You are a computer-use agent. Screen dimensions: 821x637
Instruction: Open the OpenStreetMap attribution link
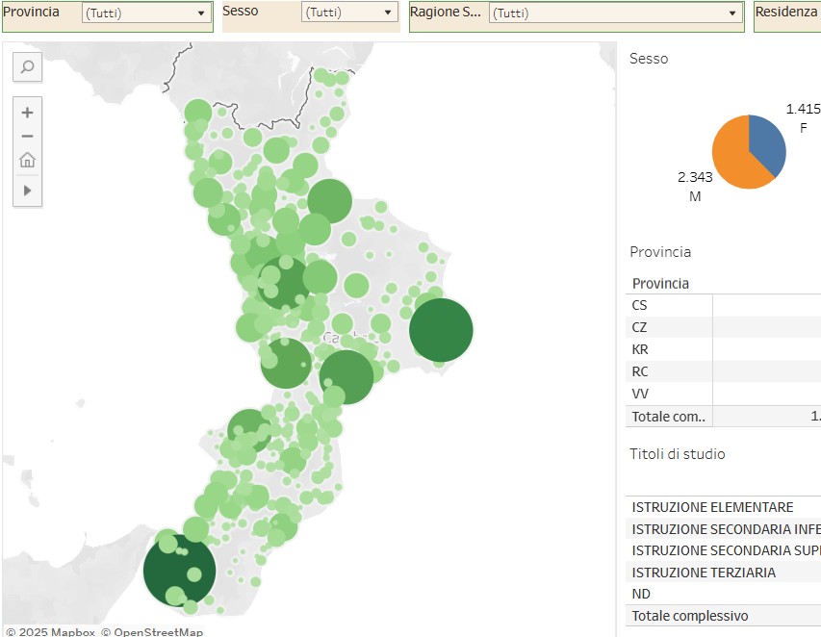coord(152,632)
